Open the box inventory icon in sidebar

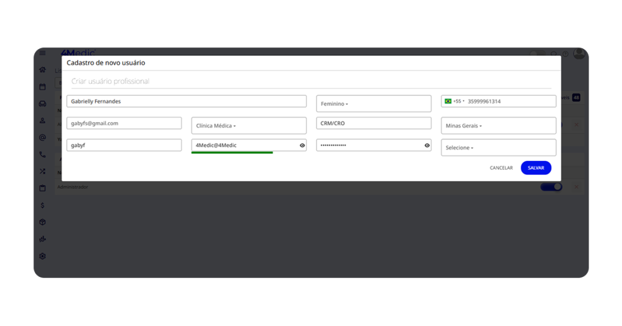point(43,222)
